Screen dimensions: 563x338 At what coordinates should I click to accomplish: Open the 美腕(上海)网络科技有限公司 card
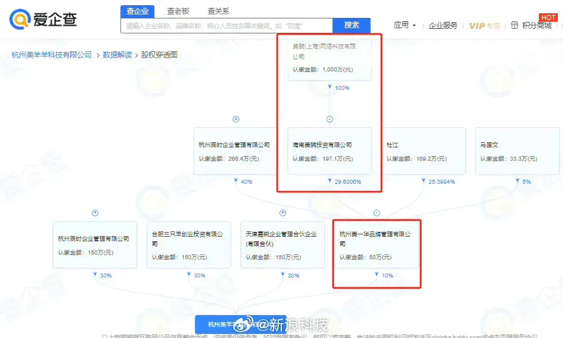[x=330, y=59]
